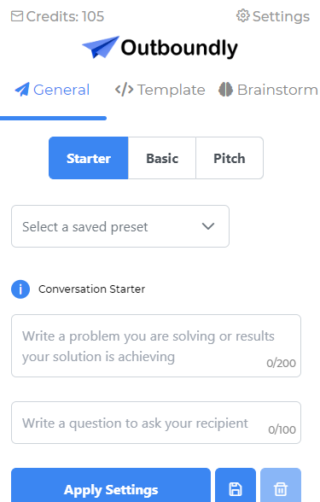Click the Outboundly paper plane logo
This screenshot has height=502, width=320.
coord(101,48)
